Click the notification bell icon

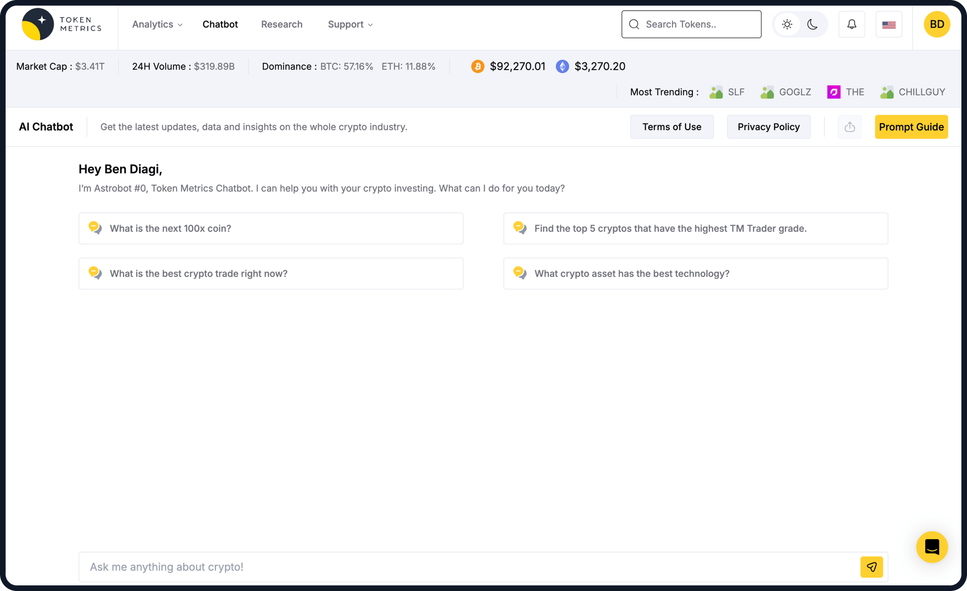[x=851, y=24]
